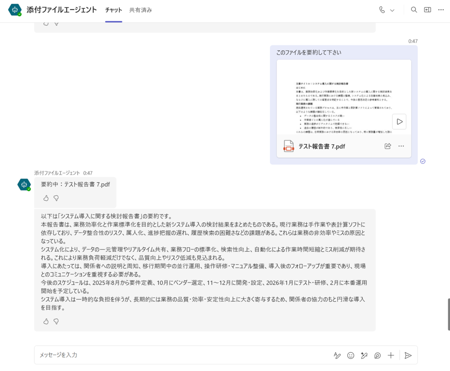Open the attachment file name テスト報告書 7.pdf
Screen dimensions: 450x371
click(x=322, y=147)
